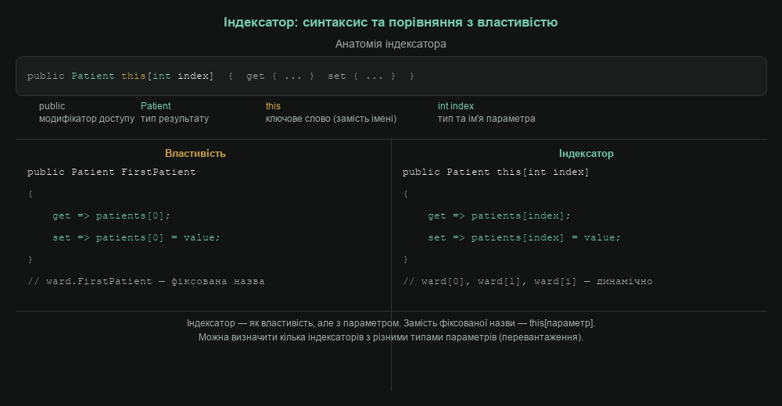This screenshot has height=406, width=782.
Task: Click the subtitle 'Анатомія індексатора'
Action: tap(390, 44)
